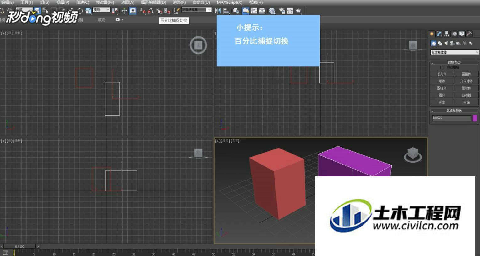The image size is (480, 256).
Task: Open the Curve Editor
Action: (x=254, y=11)
